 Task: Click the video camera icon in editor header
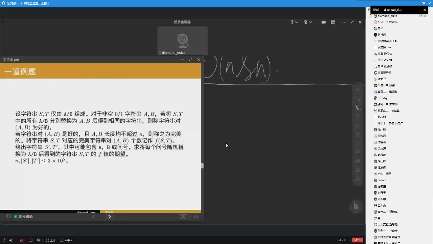324,22
